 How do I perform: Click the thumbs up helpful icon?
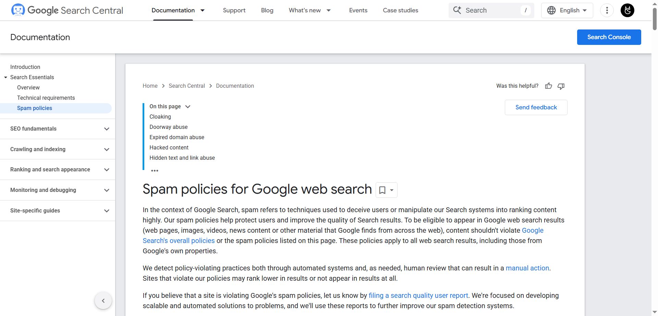click(x=548, y=86)
